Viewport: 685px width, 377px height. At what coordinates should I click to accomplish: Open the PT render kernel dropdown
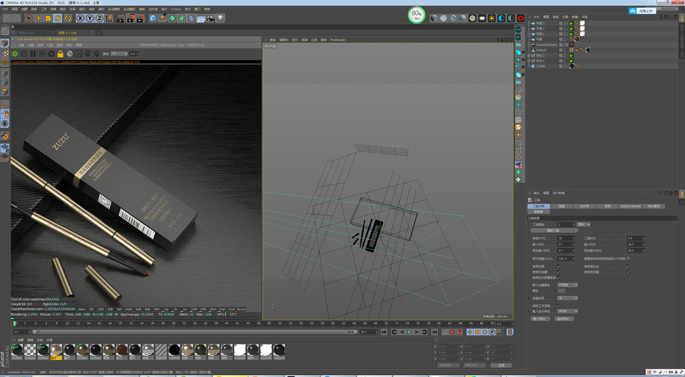119,54
